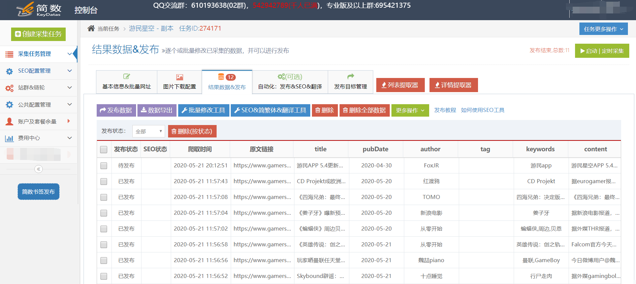Viewport: 636px width, 284px height.
Task: Expand the 站群&链轮 menu
Action: [x=70, y=87]
